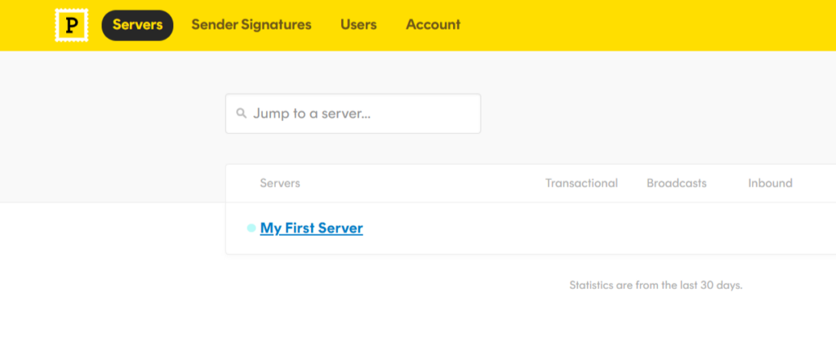This screenshot has width=836, height=347.
Task: Click Transactional cell of My First Server row
Action: 581,229
